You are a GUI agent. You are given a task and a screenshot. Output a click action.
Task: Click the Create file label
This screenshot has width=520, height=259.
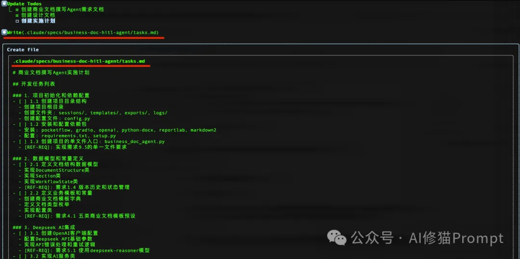pos(23,50)
